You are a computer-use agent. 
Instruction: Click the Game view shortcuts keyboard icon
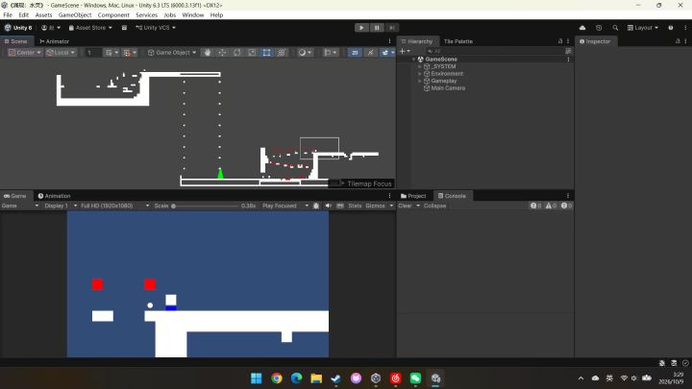340,206
